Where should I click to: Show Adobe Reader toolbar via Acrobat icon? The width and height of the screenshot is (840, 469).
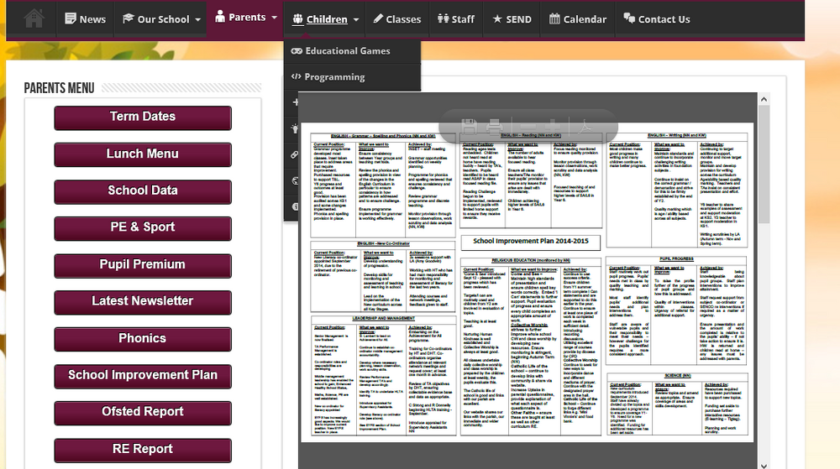coord(585,127)
